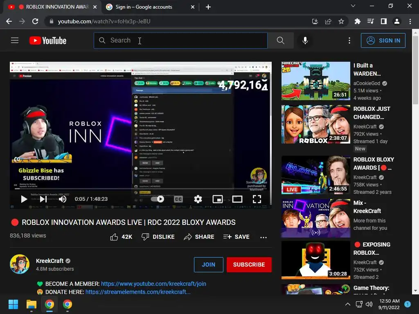The width and height of the screenshot is (419, 314).
Task: Toggle closed captions CC
Action: tap(178, 199)
